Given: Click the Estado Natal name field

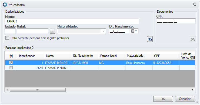Looking at the screenshot, I should tap(32, 31).
